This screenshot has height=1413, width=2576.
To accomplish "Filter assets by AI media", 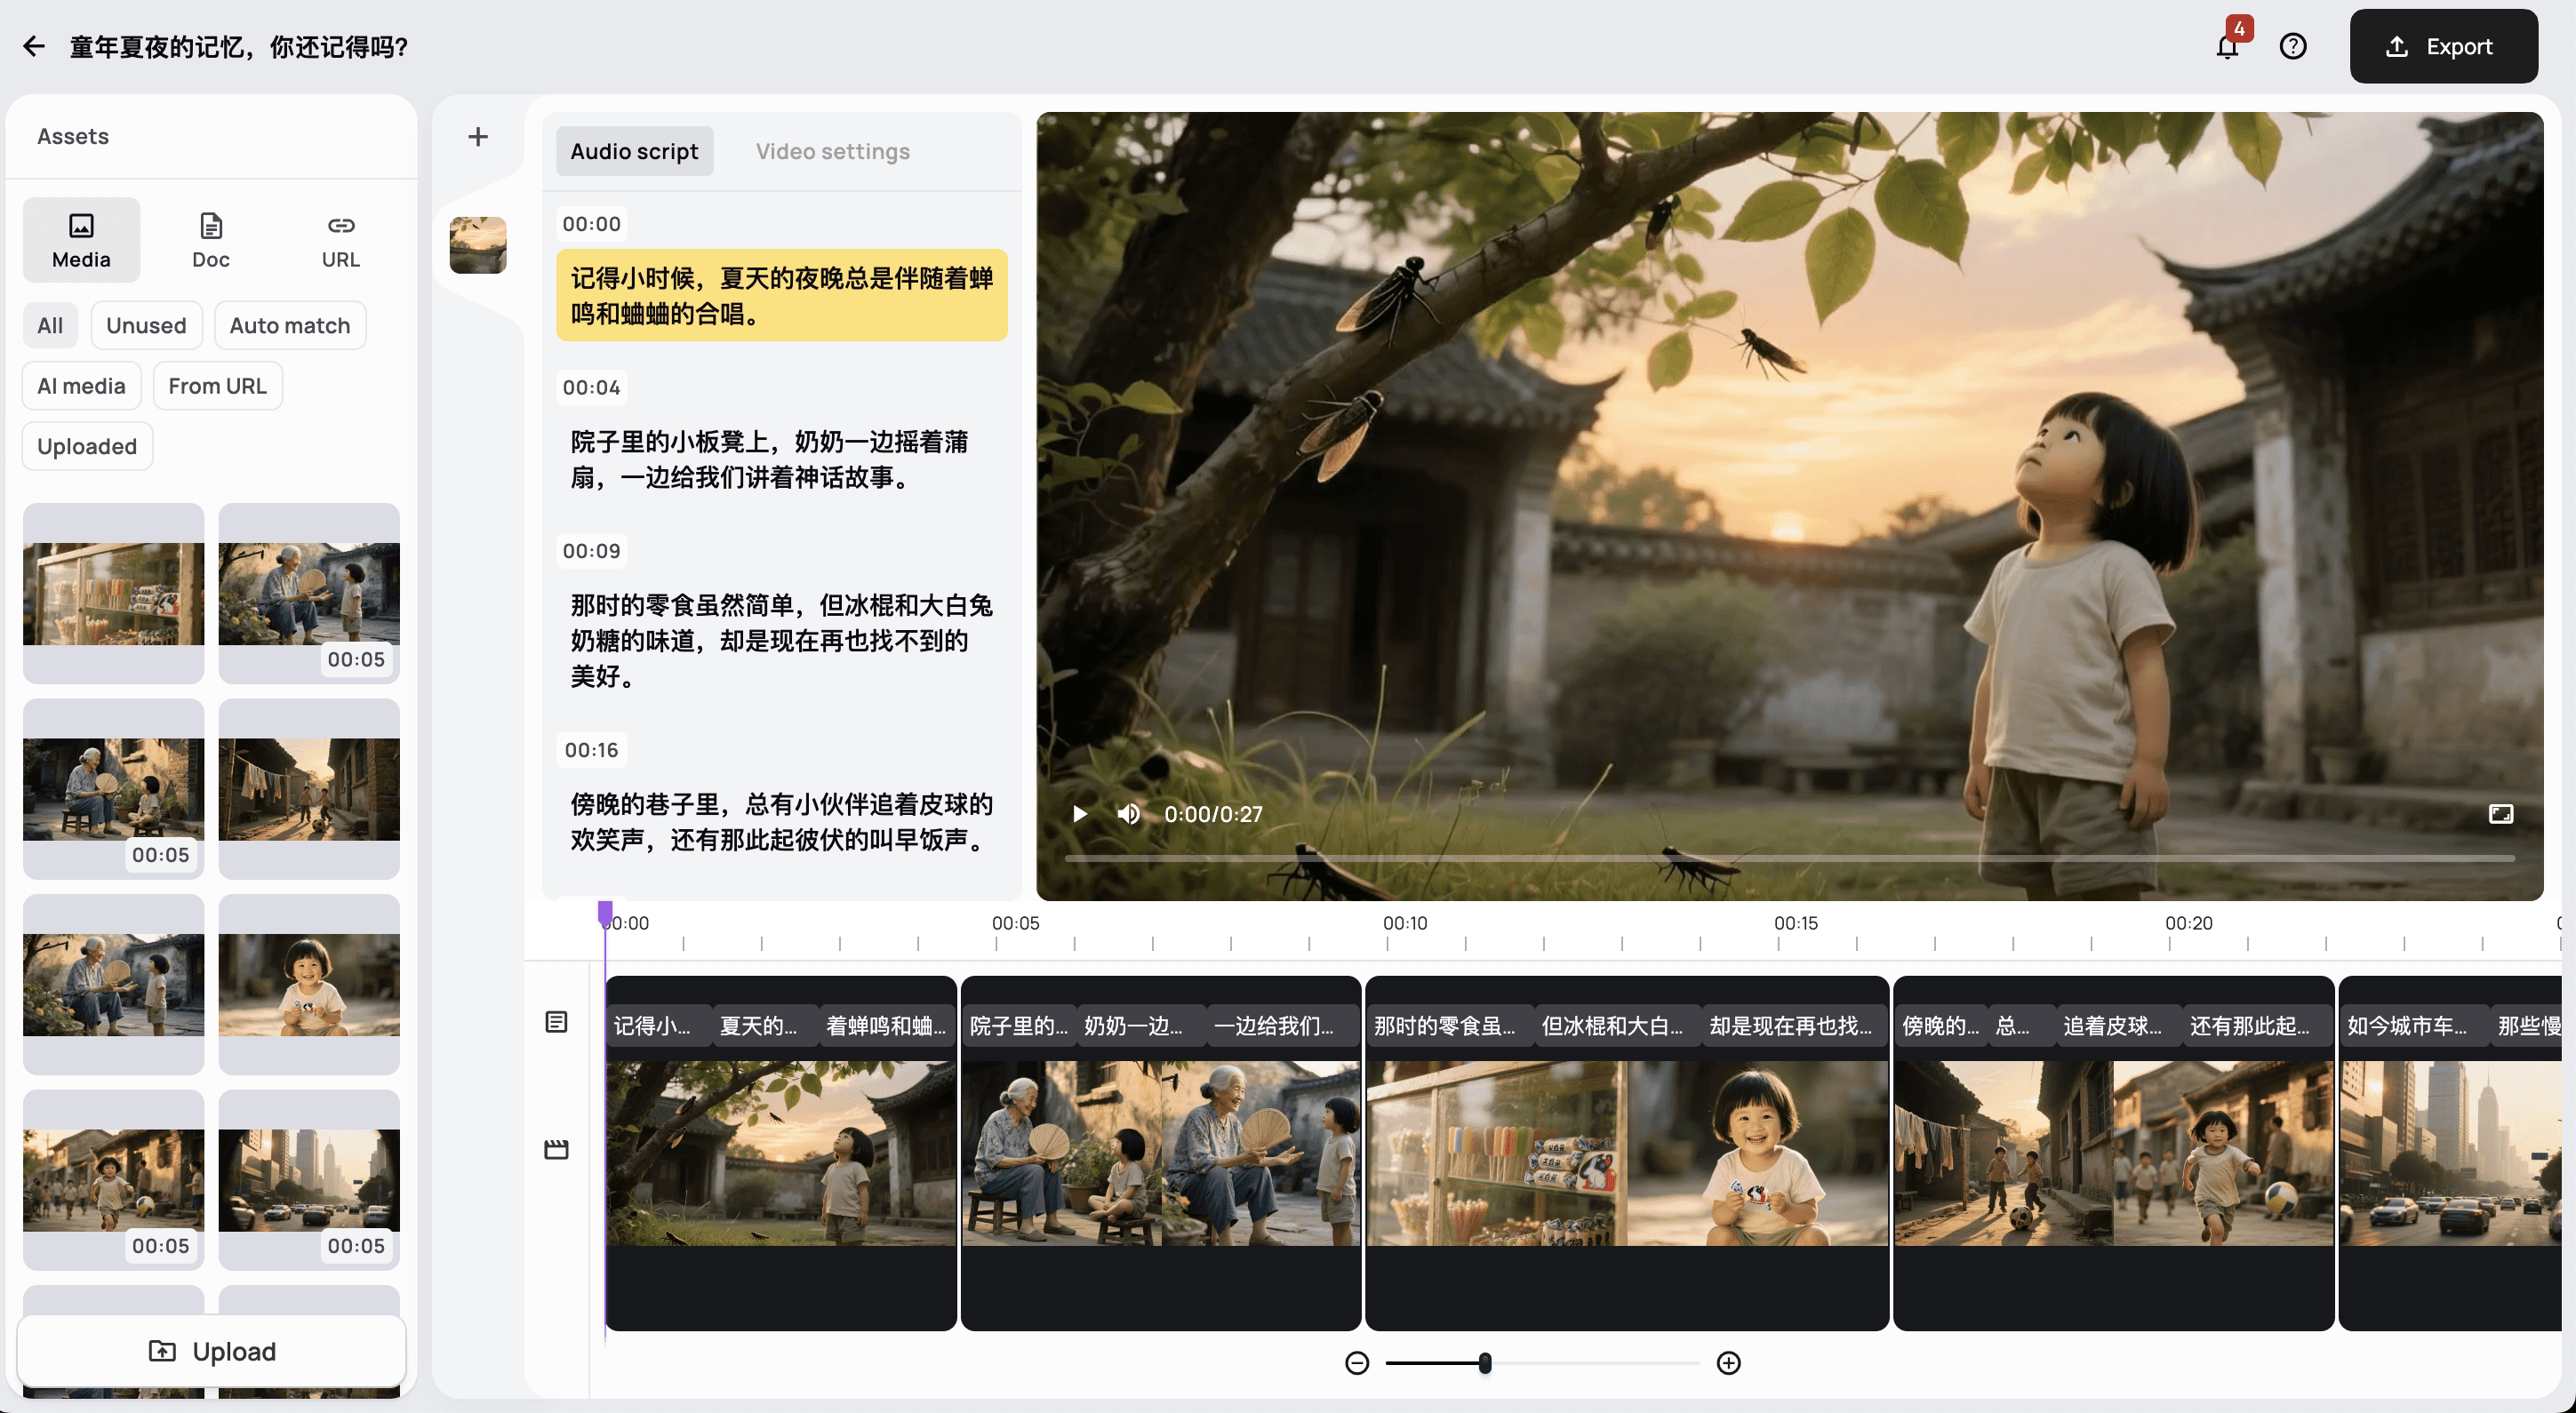I will 81,386.
